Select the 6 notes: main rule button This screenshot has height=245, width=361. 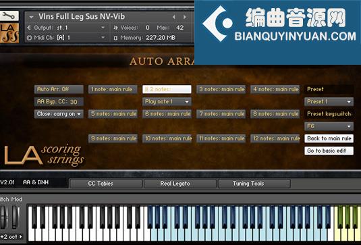(167, 114)
